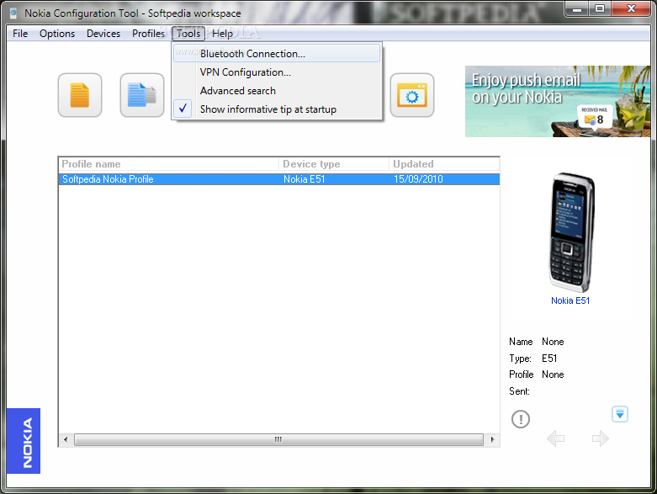This screenshot has height=494, width=657.
Task: Click the Profile None value
Action: 553,374
